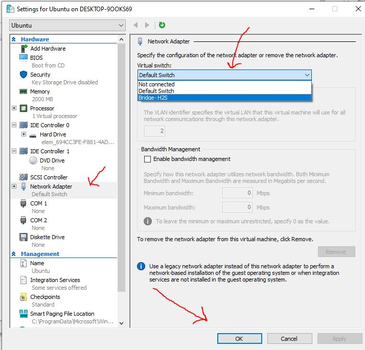Click hardware list scroll down arrow
The width and height of the screenshot is (365, 350).
(121, 323)
